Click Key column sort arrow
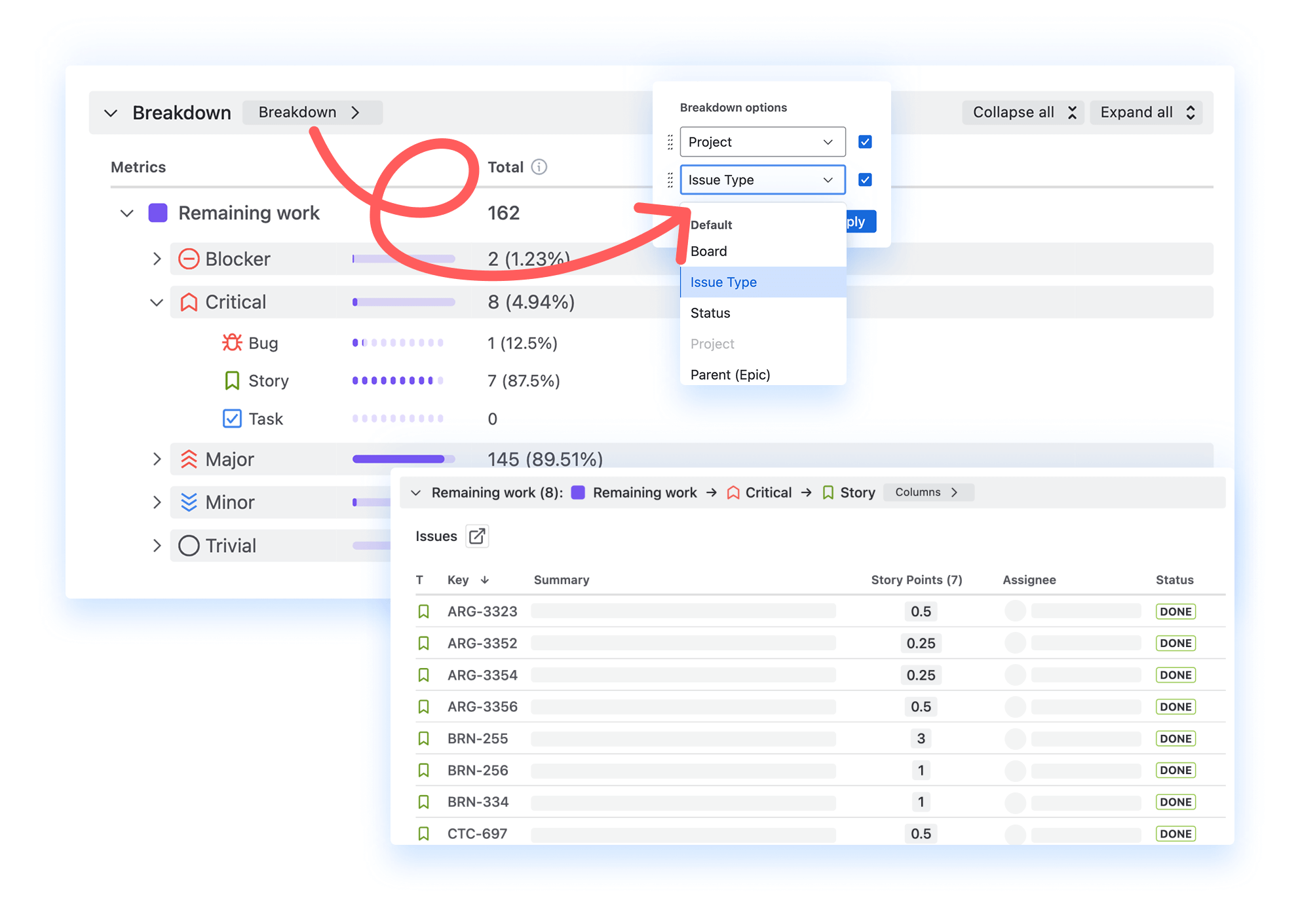 pyautogui.click(x=485, y=580)
